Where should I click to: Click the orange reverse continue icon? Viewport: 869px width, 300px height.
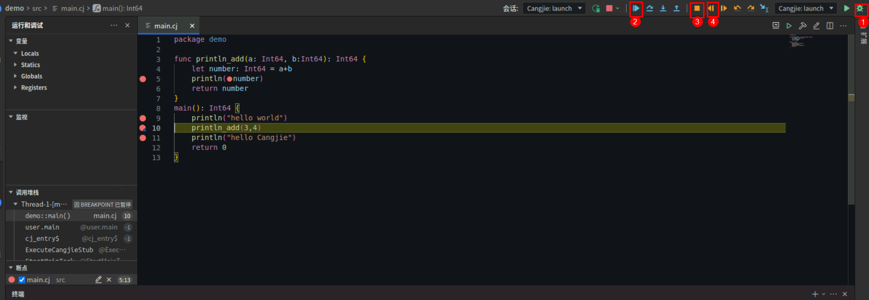[711, 8]
